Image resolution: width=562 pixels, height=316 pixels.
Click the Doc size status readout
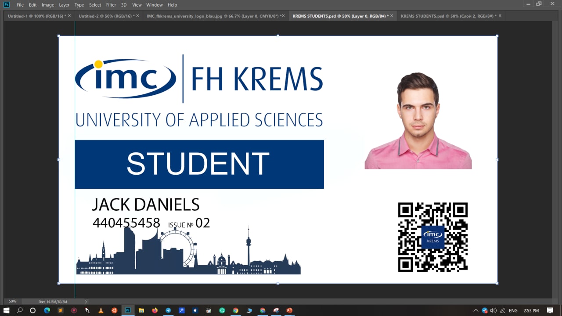(x=53, y=302)
